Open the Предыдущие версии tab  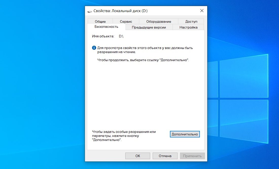point(149,27)
